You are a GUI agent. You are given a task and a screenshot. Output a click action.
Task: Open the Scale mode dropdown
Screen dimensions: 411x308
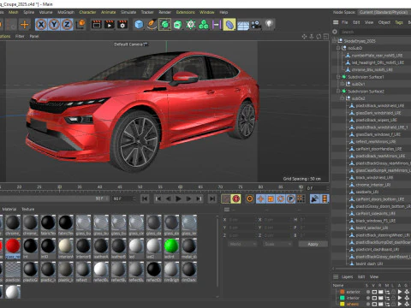pyautogui.click(x=277, y=244)
